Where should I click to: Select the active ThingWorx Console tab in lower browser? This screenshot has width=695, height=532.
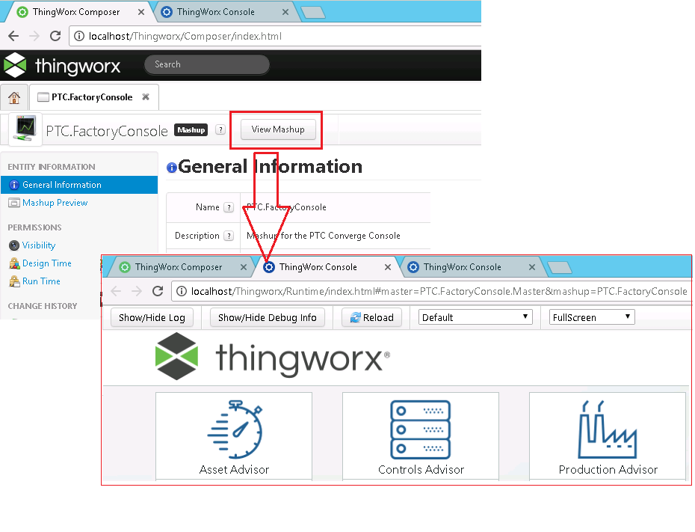click(318, 267)
